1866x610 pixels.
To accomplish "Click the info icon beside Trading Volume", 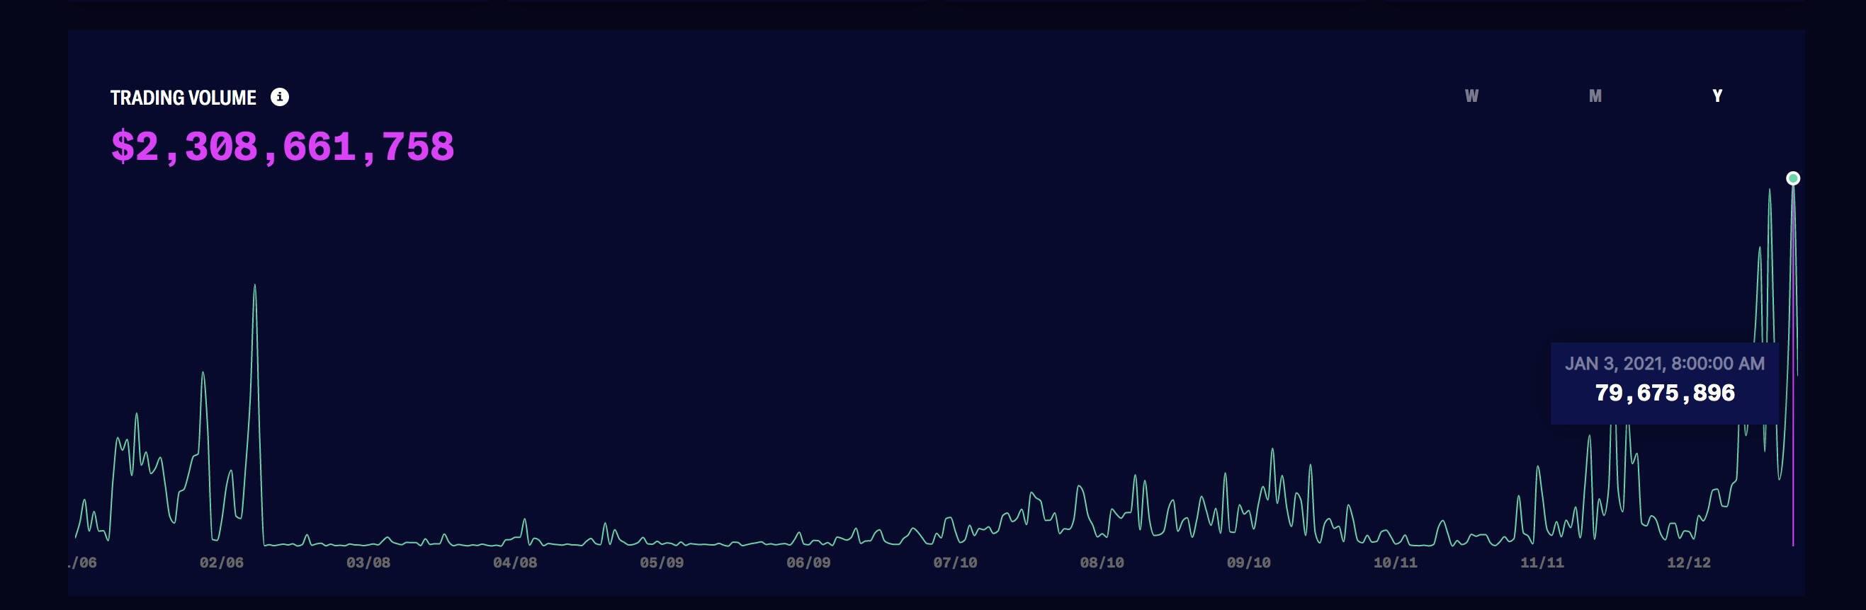I will 280,97.
